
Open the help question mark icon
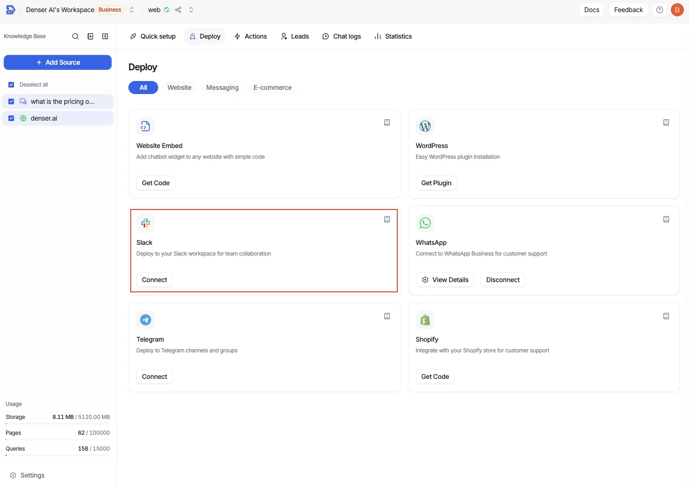[x=660, y=10]
